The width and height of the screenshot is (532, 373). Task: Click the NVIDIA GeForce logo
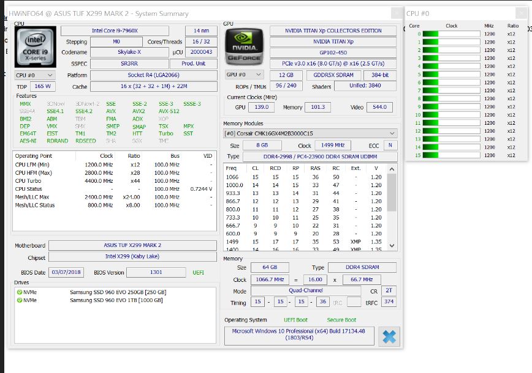point(244,46)
